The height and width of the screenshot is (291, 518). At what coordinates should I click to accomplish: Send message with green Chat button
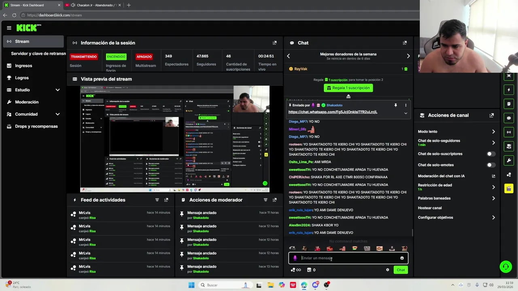pos(401,270)
